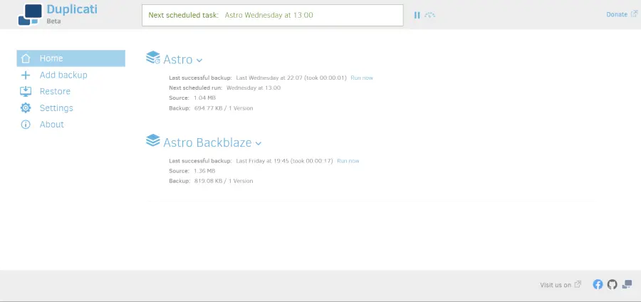Click the Astro scheduled backup stack icon
The width and height of the screenshot is (641, 302).
153,57
